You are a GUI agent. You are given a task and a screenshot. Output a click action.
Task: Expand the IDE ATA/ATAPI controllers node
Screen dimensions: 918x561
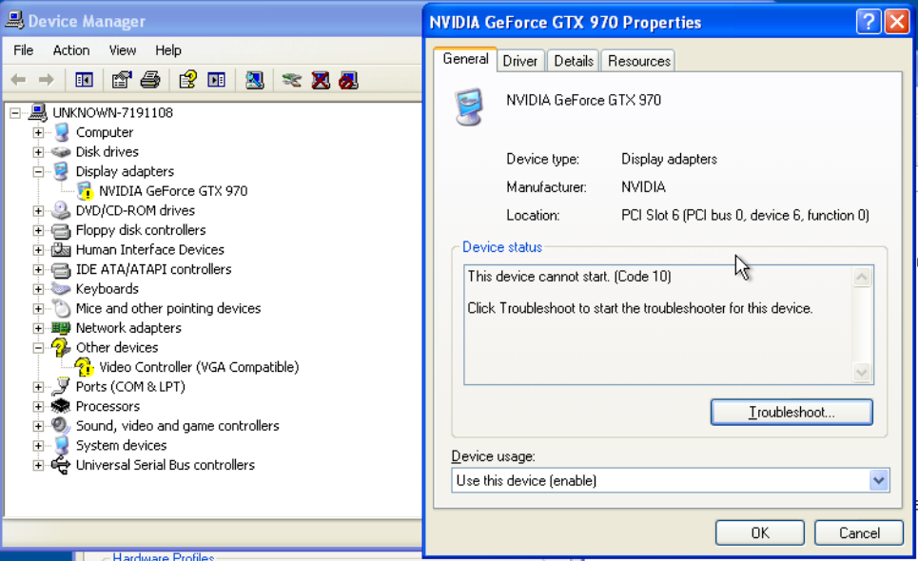click(x=38, y=269)
